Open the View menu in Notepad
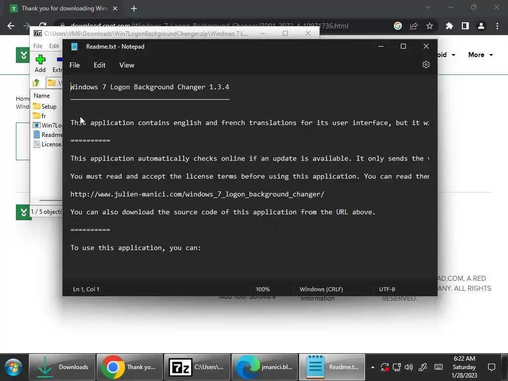The width and height of the screenshot is (508, 381). coord(127,65)
